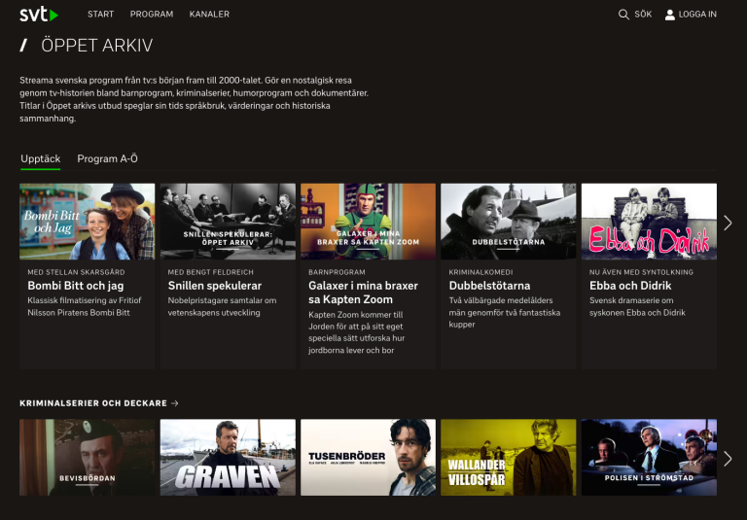
Task: Click 'MED BENGT FELDREICH' label
Action: click(210, 272)
